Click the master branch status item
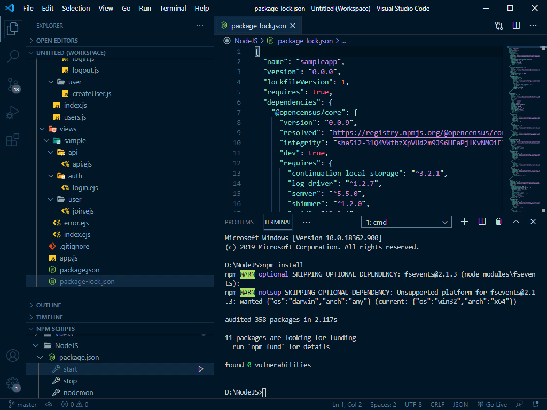Screen dimensions: 547x410 [22, 405]
